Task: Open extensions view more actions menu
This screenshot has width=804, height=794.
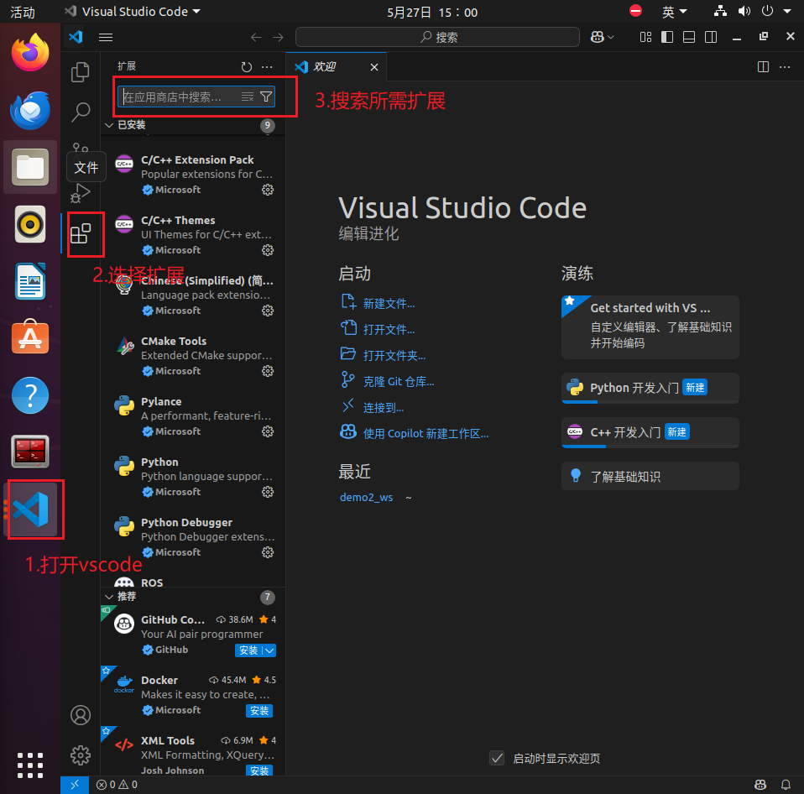Action: coord(267,66)
